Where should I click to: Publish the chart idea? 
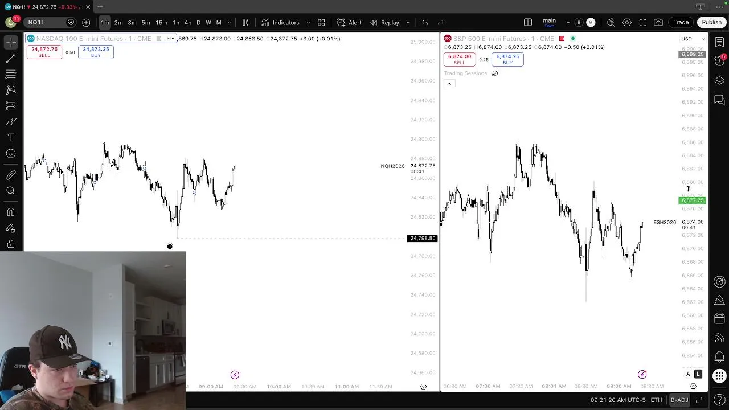[x=711, y=23]
